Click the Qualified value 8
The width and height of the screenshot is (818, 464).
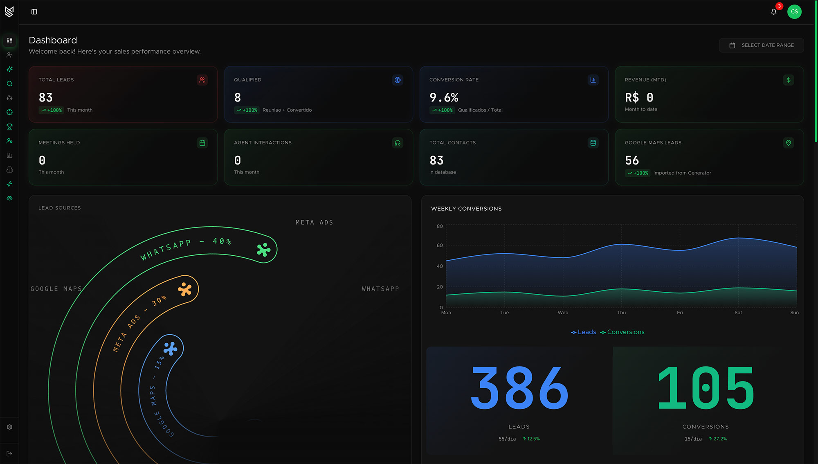238,97
